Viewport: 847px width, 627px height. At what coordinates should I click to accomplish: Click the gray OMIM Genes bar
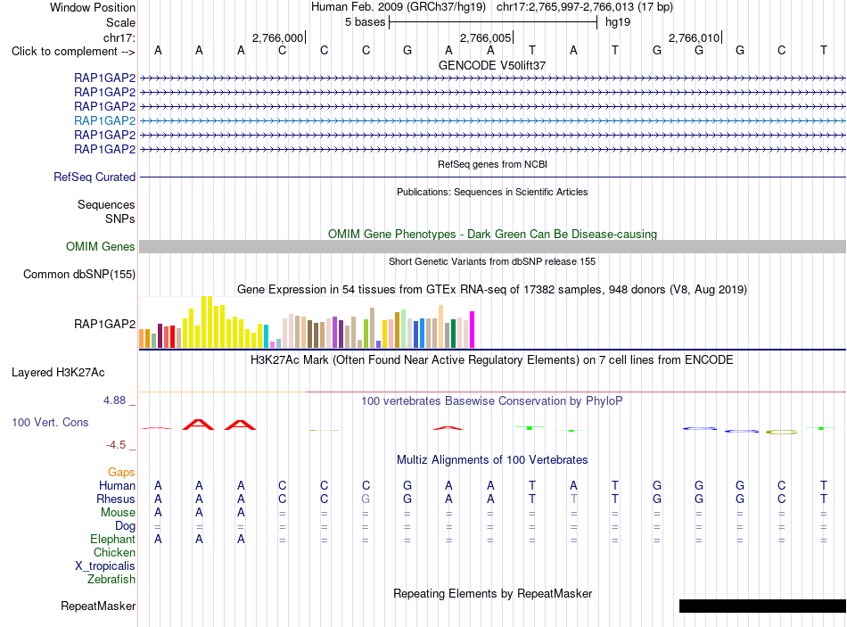(x=493, y=246)
